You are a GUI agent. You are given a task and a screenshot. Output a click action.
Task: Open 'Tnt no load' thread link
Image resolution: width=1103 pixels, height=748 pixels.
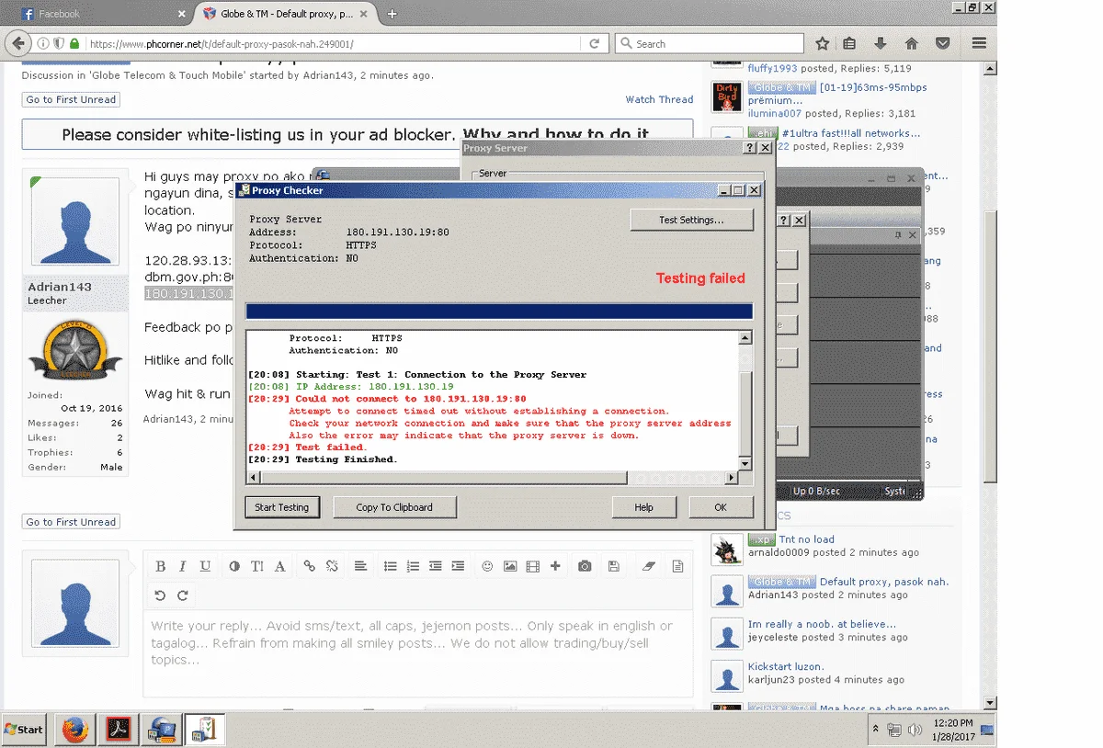[807, 539]
